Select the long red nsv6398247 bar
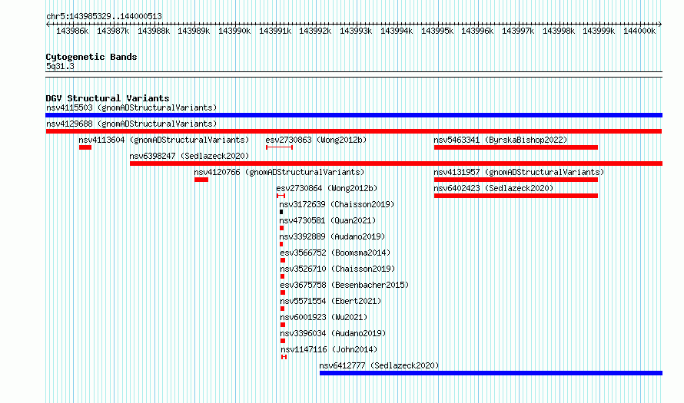684x403 pixels. tap(396, 164)
